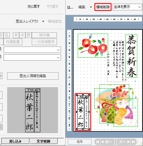The width and height of the screenshot is (143, 146).
Task: Switch to the 差し込み tab
Action: [x=15, y=141]
